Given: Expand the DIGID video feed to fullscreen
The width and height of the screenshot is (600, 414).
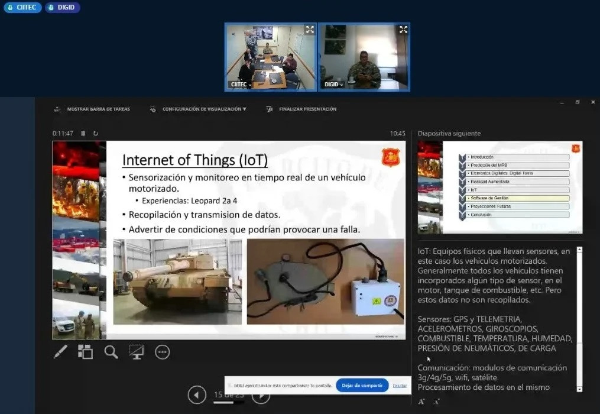Looking at the screenshot, I should pos(403,28).
